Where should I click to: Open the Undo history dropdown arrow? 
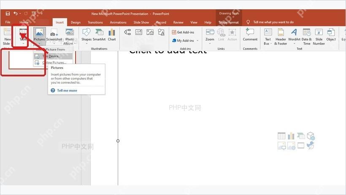(20, 14)
